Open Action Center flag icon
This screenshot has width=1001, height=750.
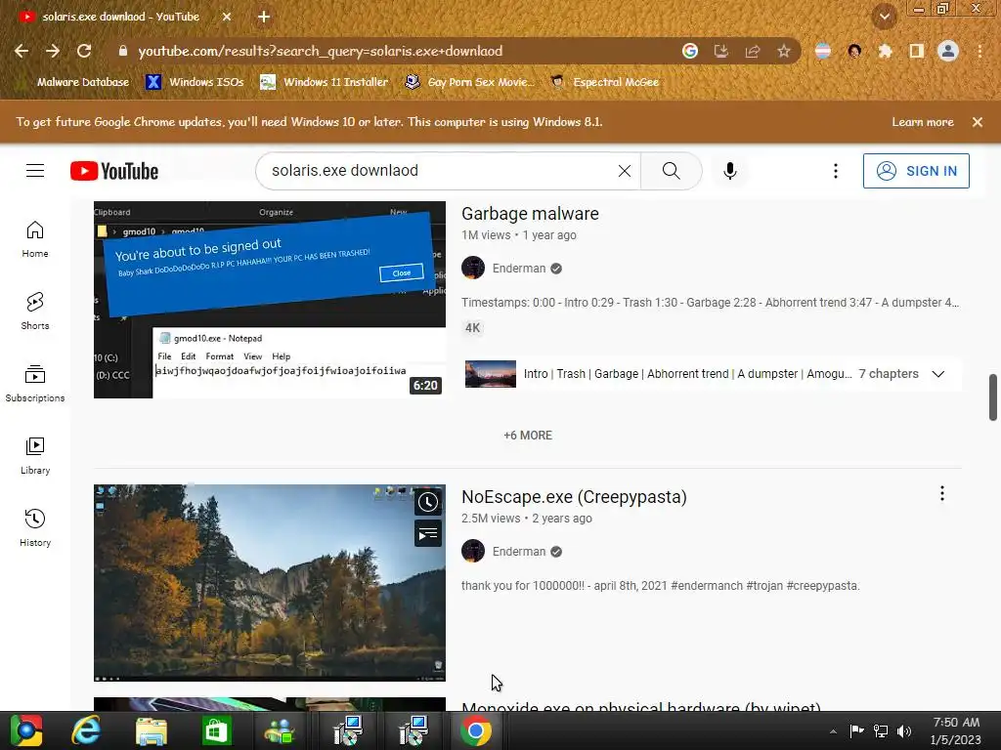pyautogui.click(x=856, y=730)
